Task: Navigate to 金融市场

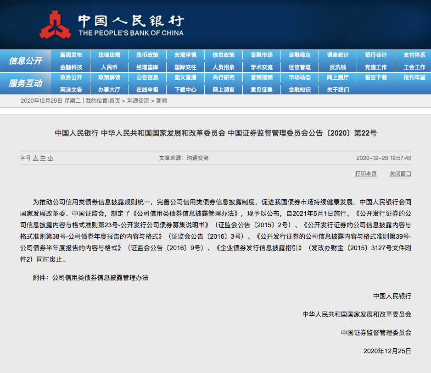Action: (x=262, y=55)
